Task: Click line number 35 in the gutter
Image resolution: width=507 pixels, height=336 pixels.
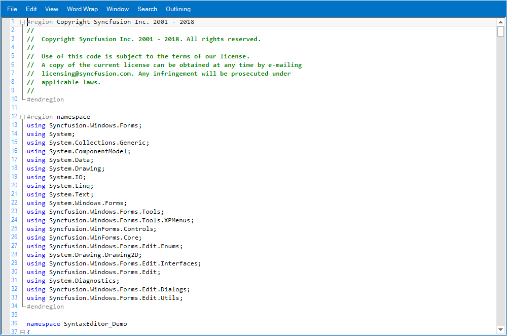Action: tap(14, 315)
